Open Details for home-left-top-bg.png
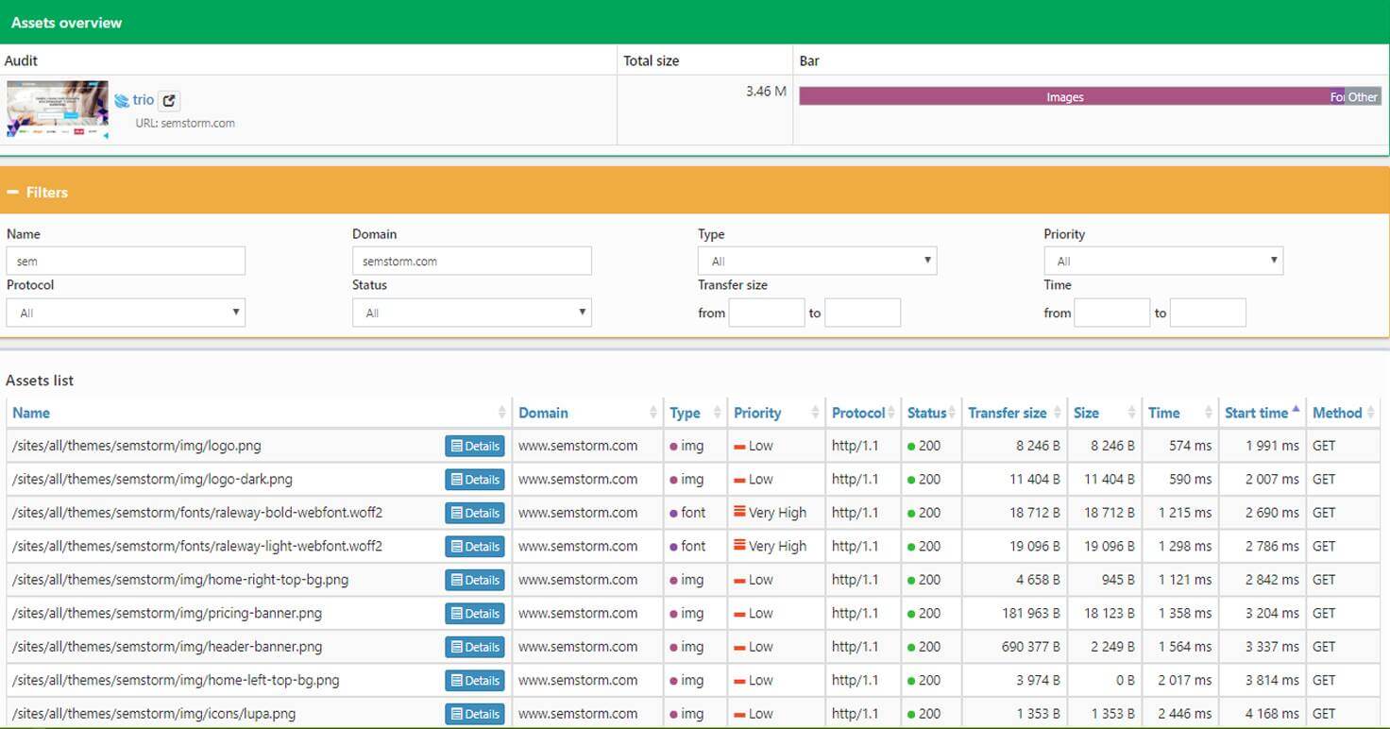 click(475, 681)
